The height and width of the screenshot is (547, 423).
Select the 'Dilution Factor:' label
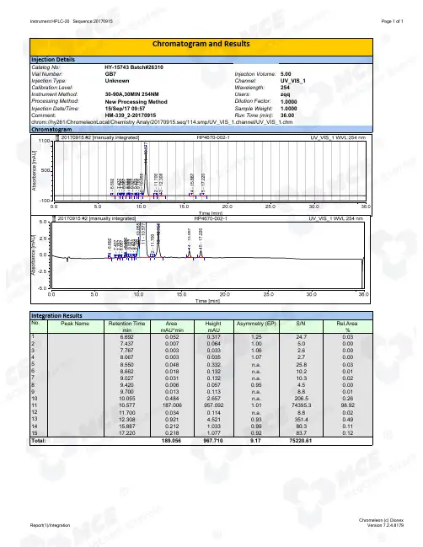[253, 101]
